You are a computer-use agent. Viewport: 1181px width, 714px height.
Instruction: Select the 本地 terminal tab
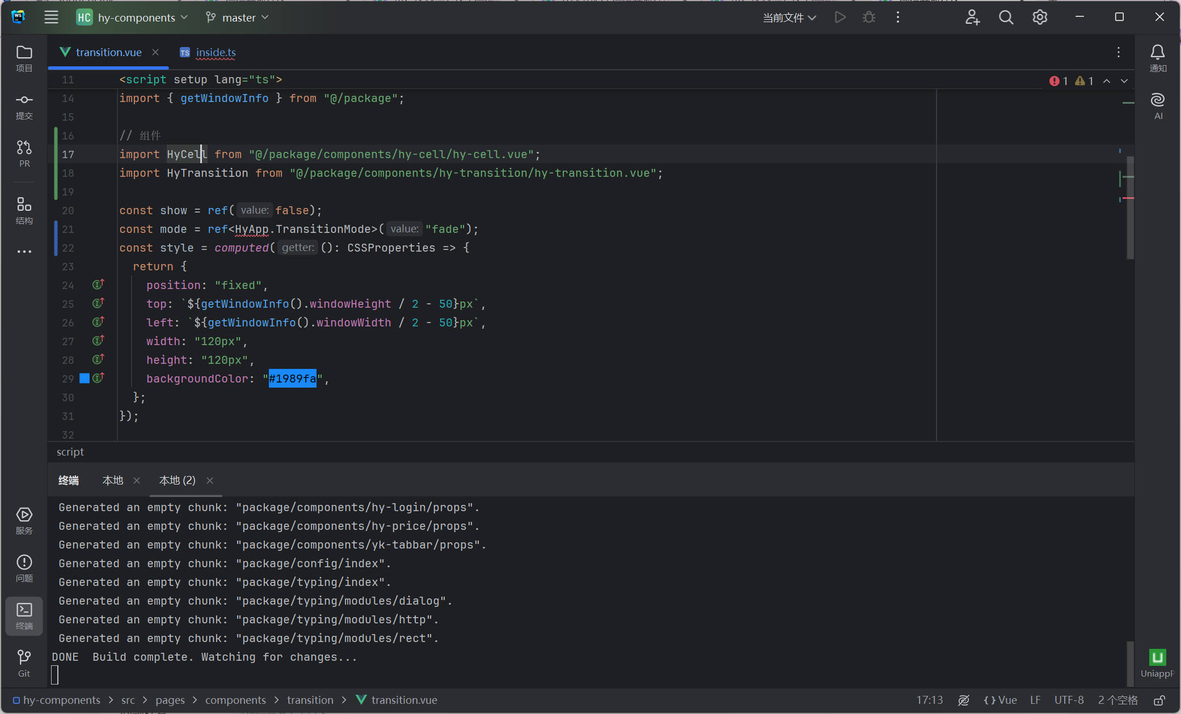(x=113, y=481)
